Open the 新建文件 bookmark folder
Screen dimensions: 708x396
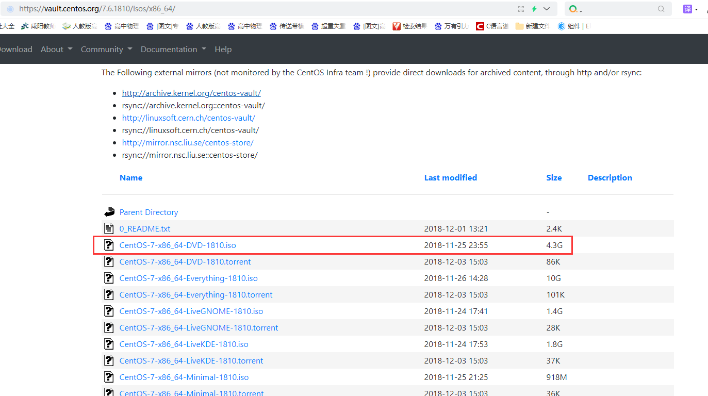[533, 26]
